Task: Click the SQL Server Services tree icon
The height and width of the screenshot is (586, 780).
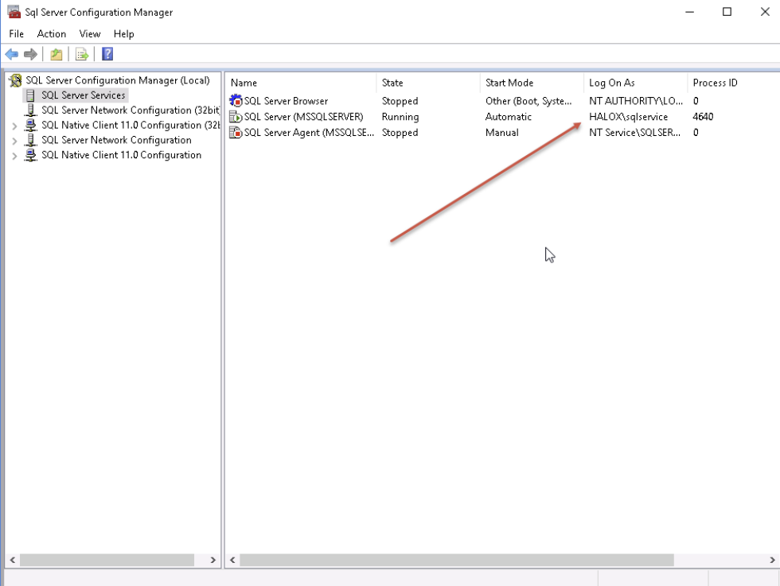Action: (x=31, y=95)
